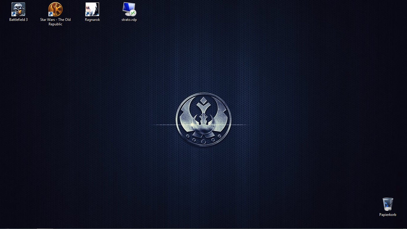Select the Papierkorb recycle bin icon
This screenshot has height=229, width=407.
(388, 204)
